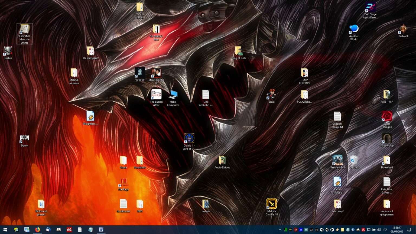Image resolution: width=416 pixels, height=234 pixels.
Task: Skip to next track via tray control
Action: [333, 230]
